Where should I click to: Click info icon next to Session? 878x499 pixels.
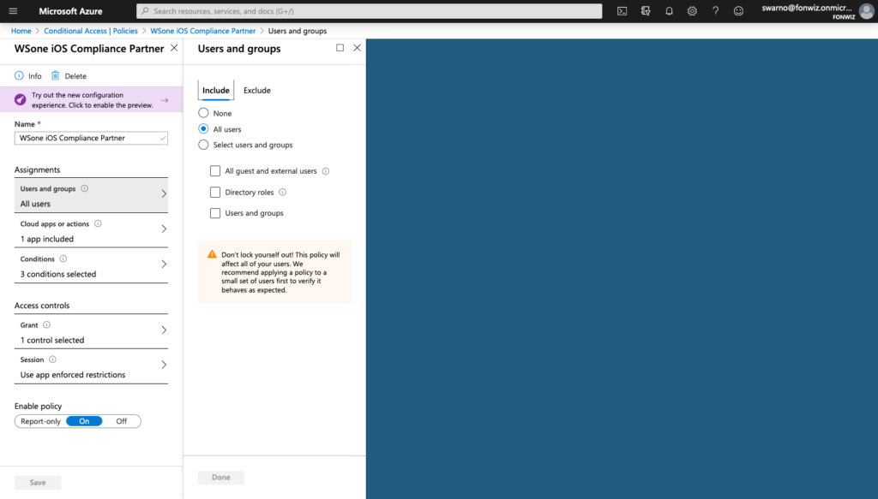[x=52, y=359]
